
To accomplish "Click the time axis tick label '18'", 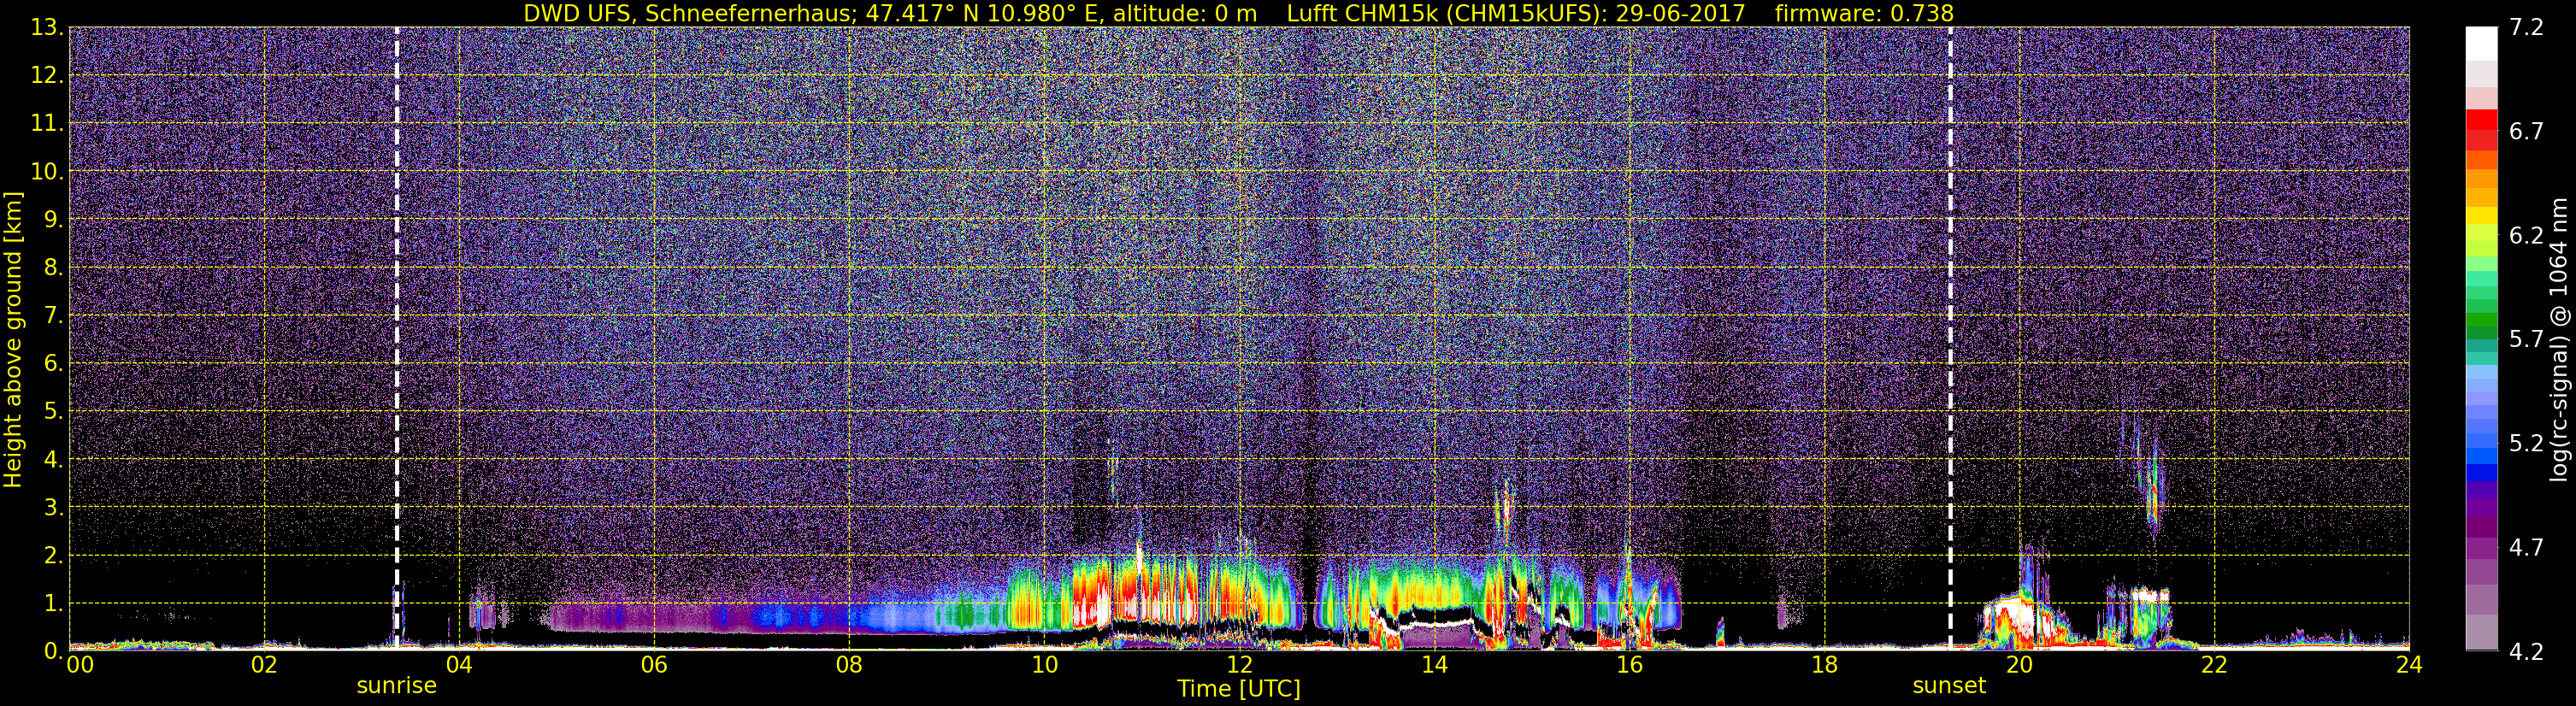I will [x=1824, y=666].
